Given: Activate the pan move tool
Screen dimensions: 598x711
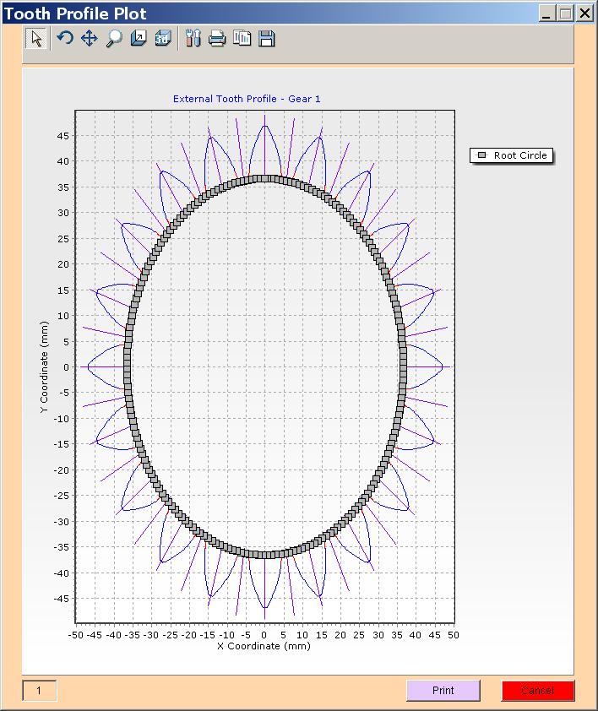Looking at the screenshot, I should [90, 38].
